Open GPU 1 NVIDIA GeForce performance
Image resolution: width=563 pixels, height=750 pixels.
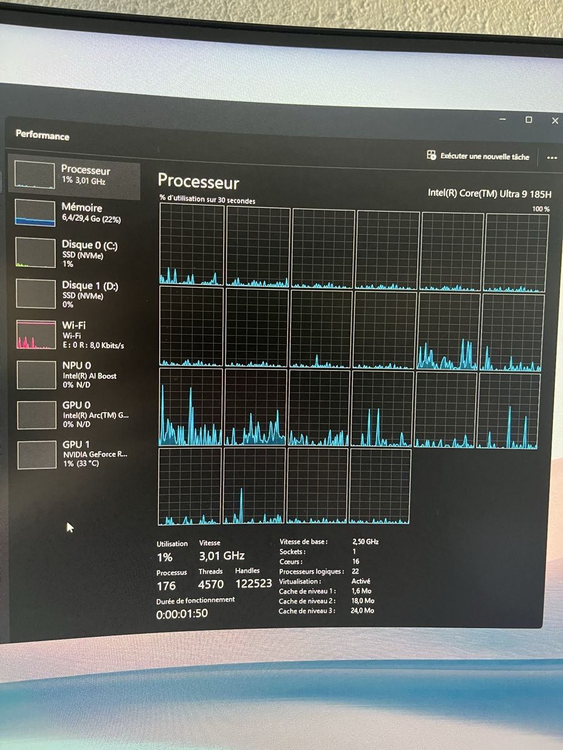pos(74,454)
